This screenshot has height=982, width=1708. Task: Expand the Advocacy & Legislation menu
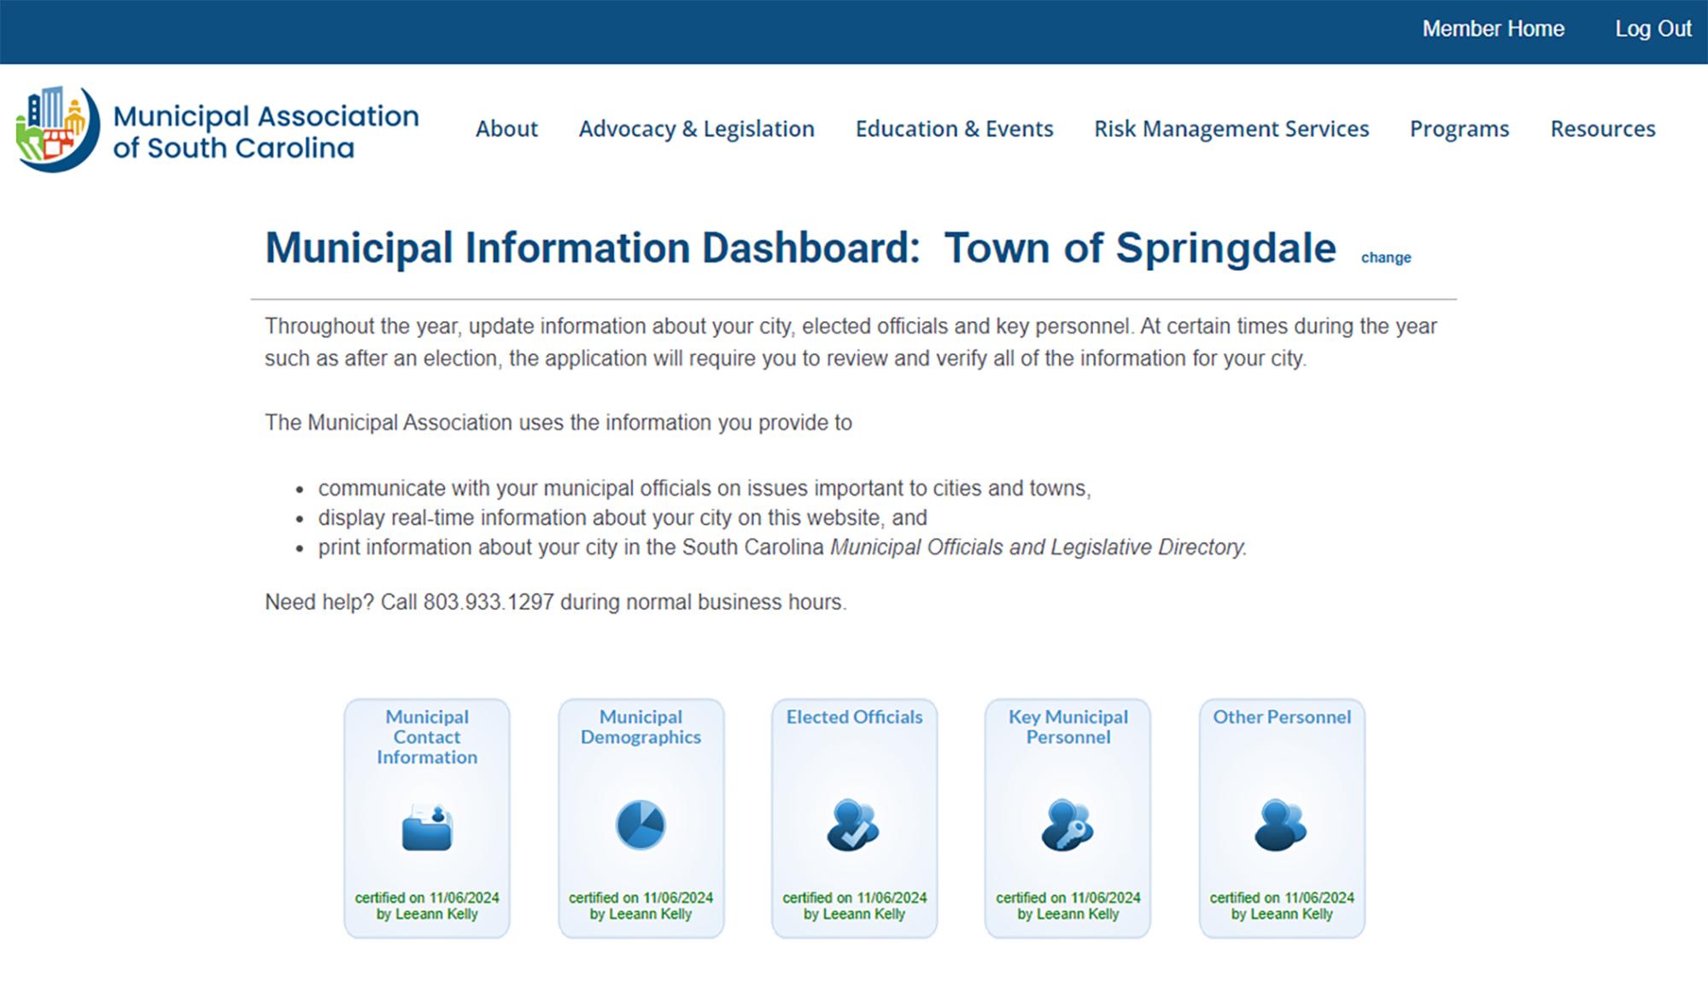[x=696, y=129]
